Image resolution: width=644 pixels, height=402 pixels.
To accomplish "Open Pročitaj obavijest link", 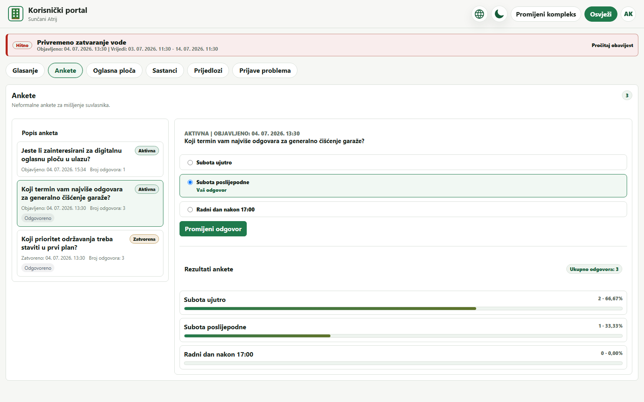I will (x=612, y=45).
